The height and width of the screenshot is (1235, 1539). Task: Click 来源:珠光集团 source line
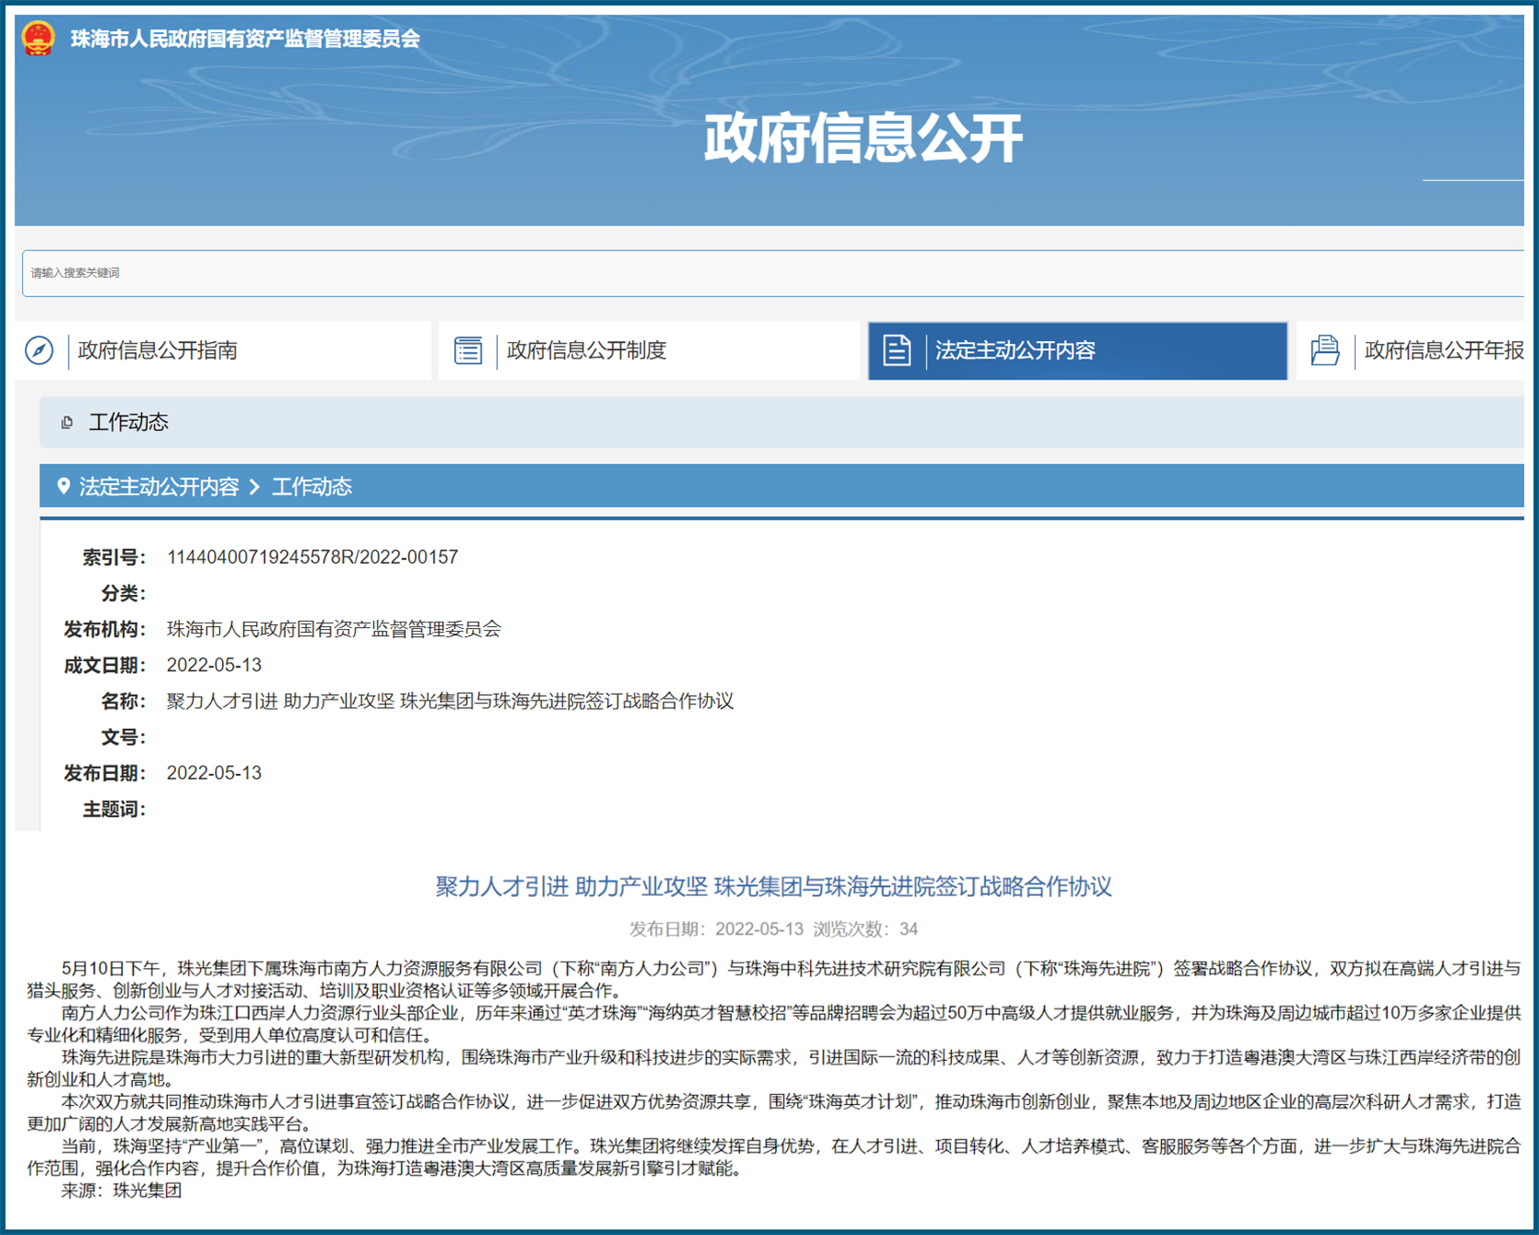[121, 1191]
